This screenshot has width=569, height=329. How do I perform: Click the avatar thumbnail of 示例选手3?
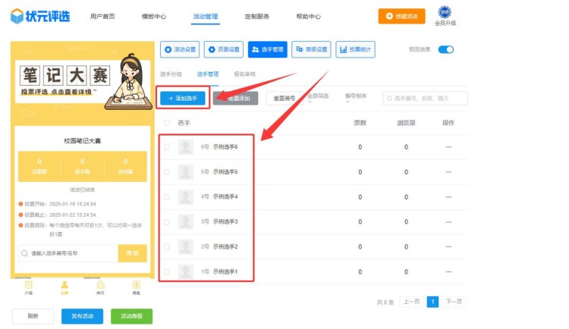pos(185,221)
